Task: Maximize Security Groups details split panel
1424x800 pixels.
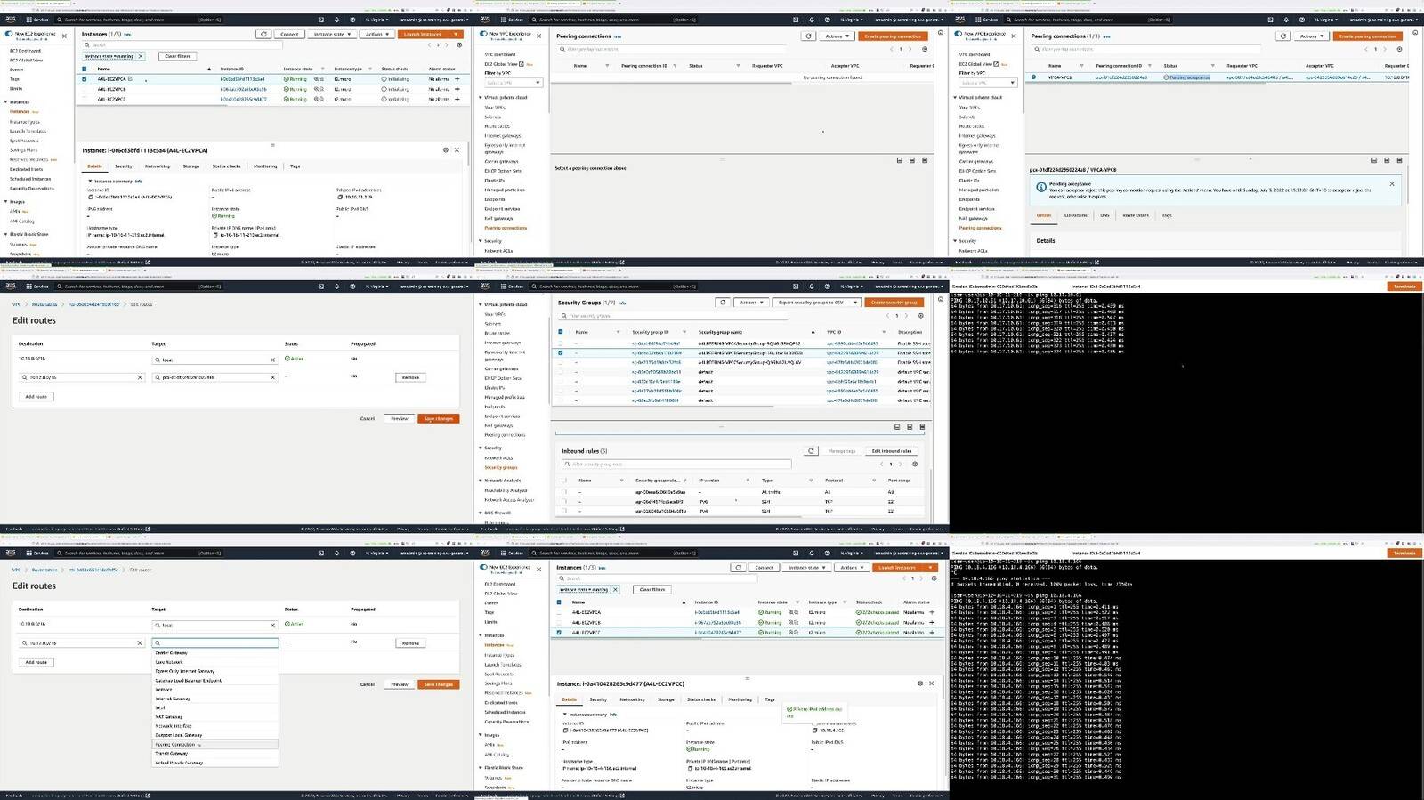Action: [x=922, y=427]
